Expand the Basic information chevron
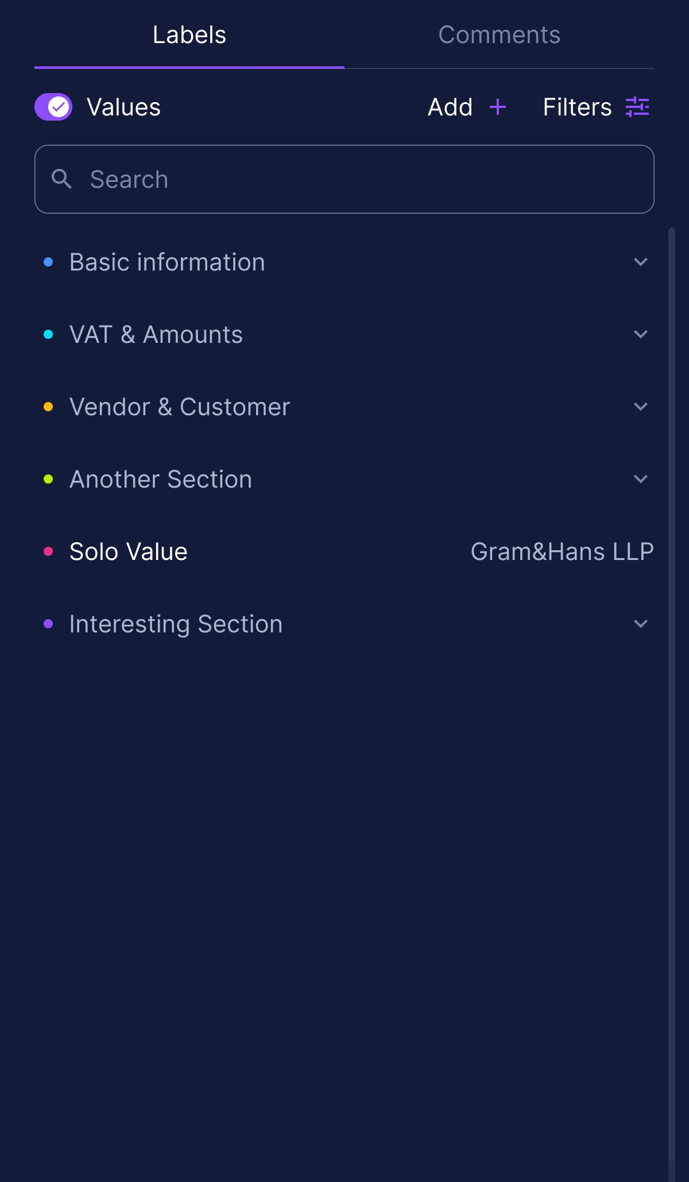This screenshot has width=689, height=1182. pyautogui.click(x=641, y=262)
